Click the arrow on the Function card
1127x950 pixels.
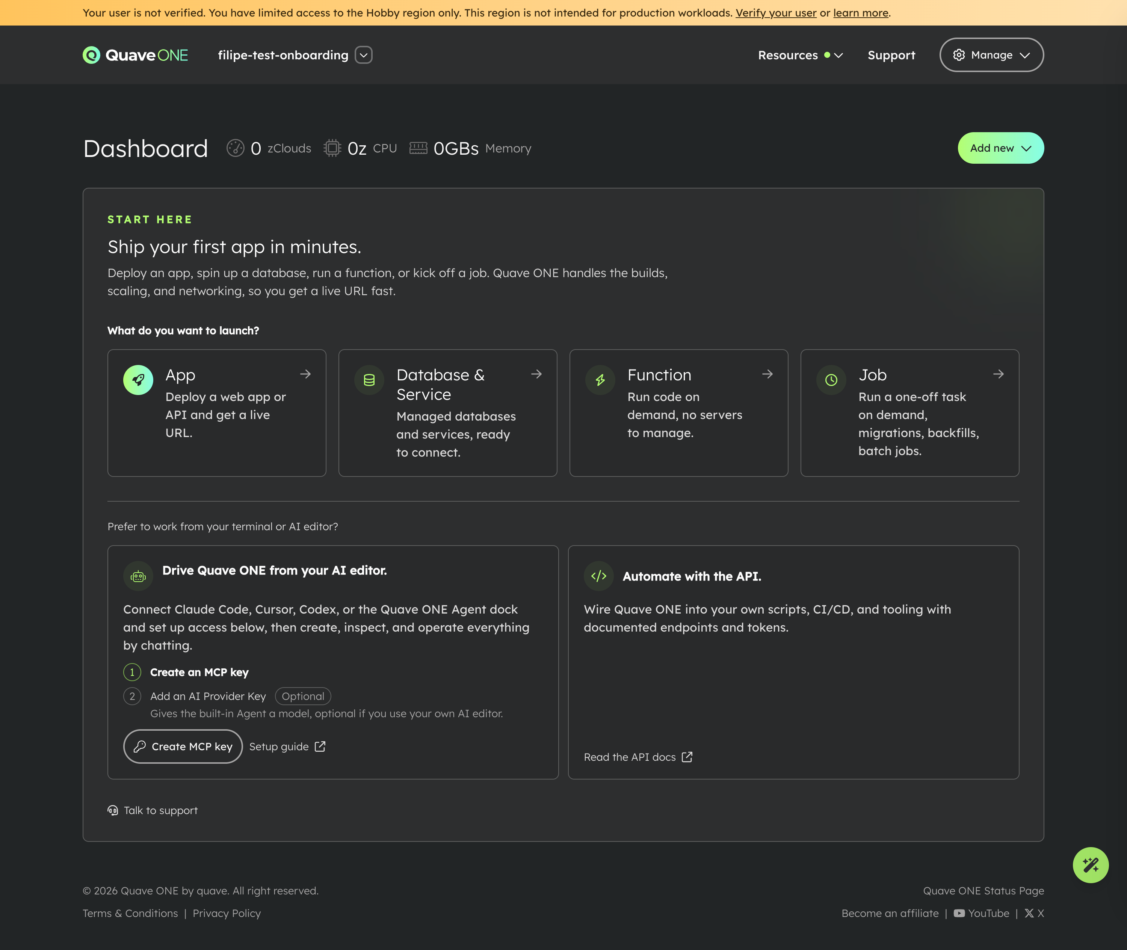[x=767, y=374]
